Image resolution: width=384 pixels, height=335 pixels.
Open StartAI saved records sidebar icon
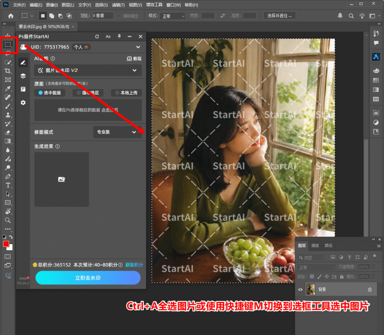(x=23, y=89)
